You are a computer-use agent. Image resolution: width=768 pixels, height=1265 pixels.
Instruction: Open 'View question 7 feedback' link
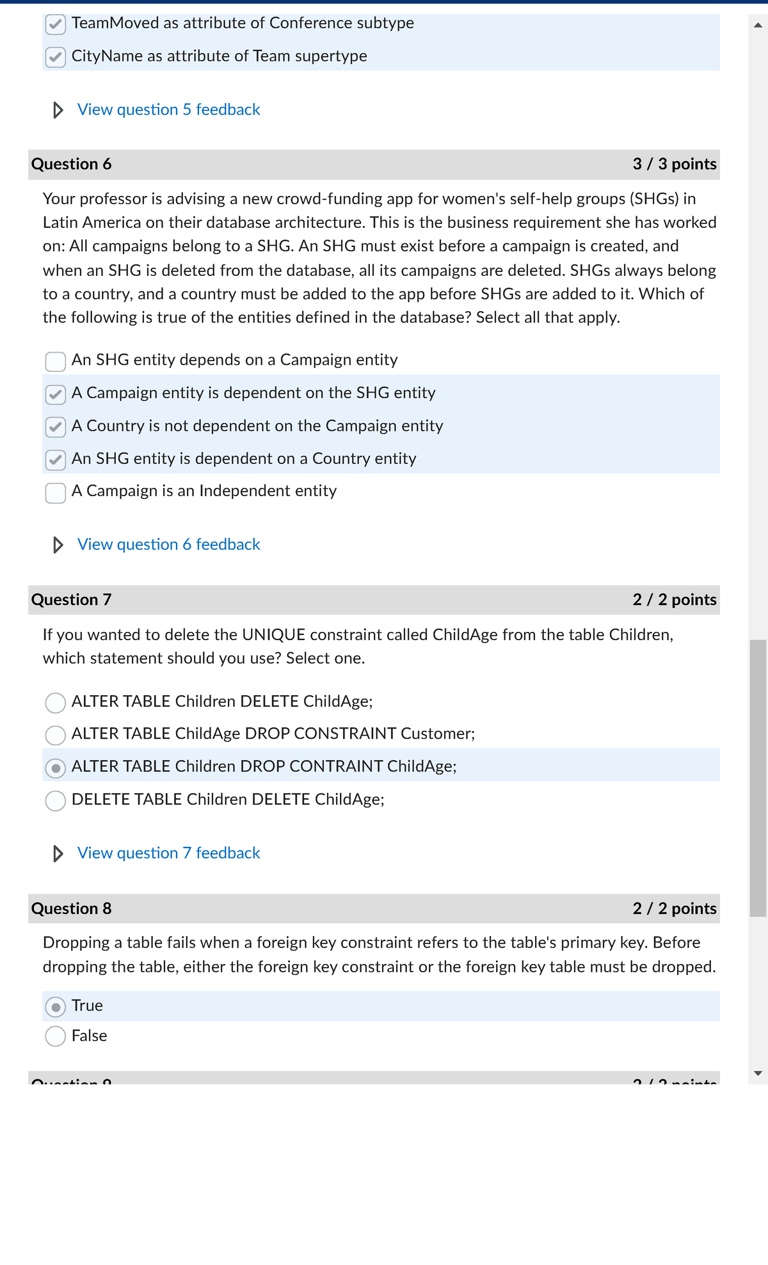click(168, 853)
